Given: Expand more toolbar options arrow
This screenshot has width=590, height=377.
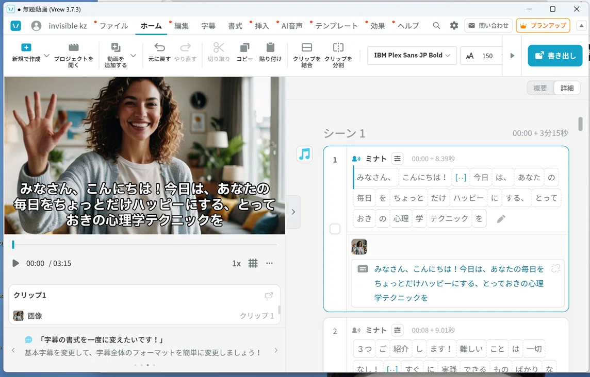Looking at the screenshot, I should click(512, 56).
